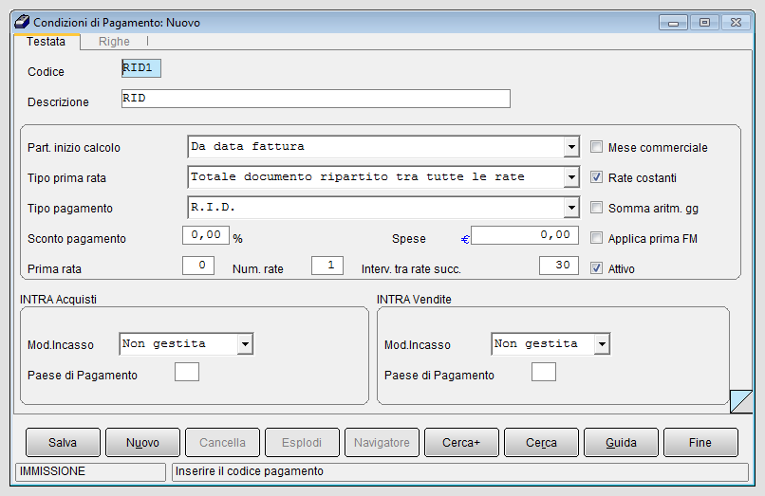Click into the Descrizione text field
Viewport: 765px width, 496px height.
[316, 99]
